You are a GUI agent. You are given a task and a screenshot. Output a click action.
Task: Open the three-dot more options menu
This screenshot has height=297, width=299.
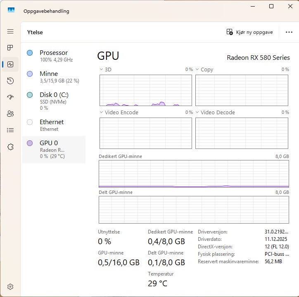click(x=289, y=32)
